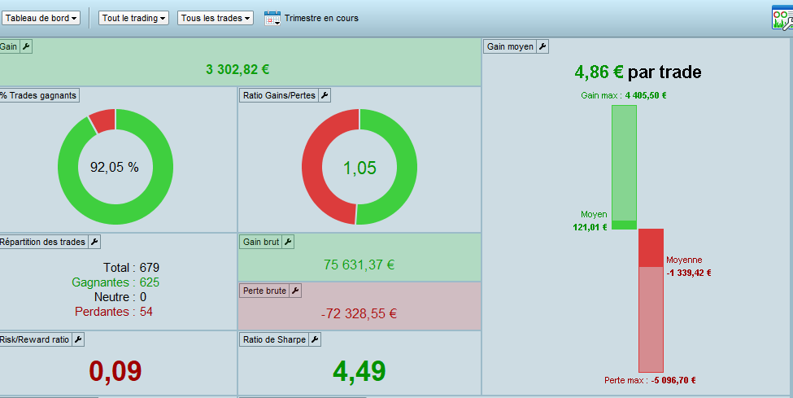Open the chart settings icon at top right
793x398 pixels.
[x=782, y=18]
